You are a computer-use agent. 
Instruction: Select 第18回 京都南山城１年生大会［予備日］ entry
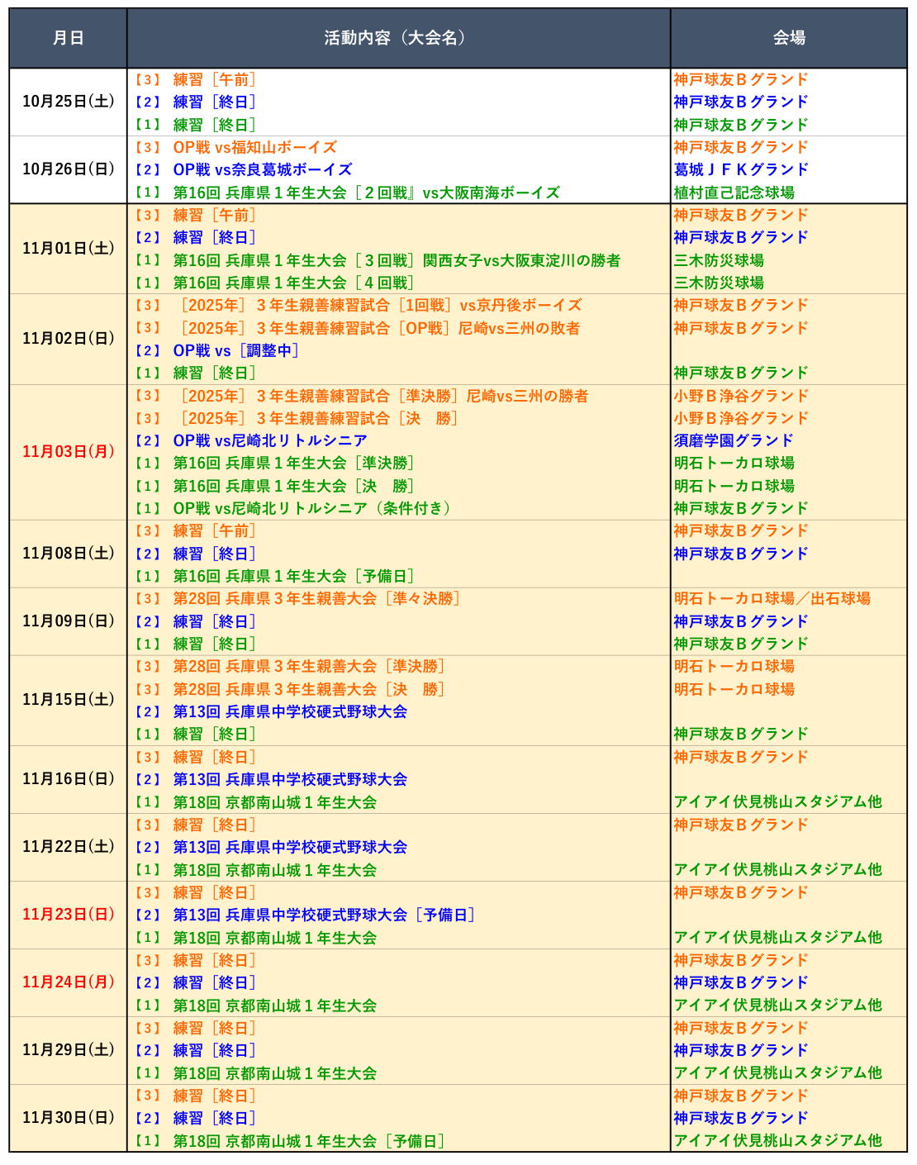click(x=308, y=1141)
